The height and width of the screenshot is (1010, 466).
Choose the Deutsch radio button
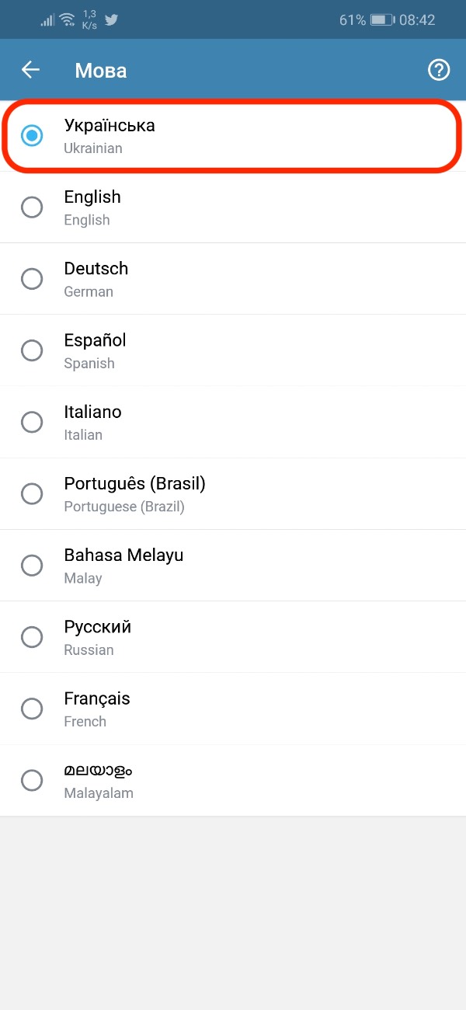tap(32, 279)
